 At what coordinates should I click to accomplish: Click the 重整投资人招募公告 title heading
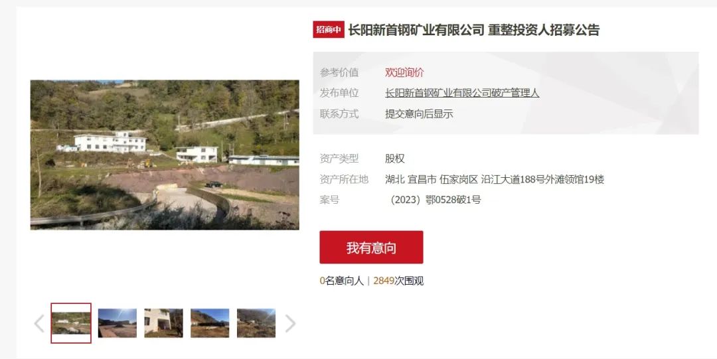pos(544,30)
